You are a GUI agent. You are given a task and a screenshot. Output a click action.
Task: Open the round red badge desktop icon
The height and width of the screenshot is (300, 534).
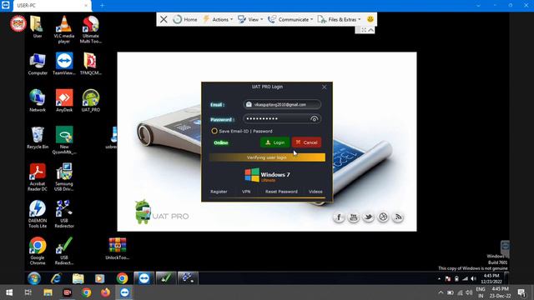click(18, 24)
